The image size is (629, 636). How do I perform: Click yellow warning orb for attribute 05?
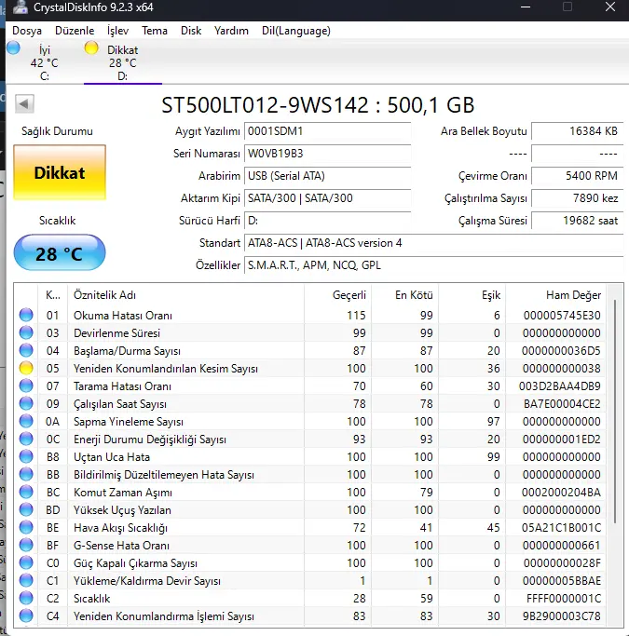tap(26, 369)
